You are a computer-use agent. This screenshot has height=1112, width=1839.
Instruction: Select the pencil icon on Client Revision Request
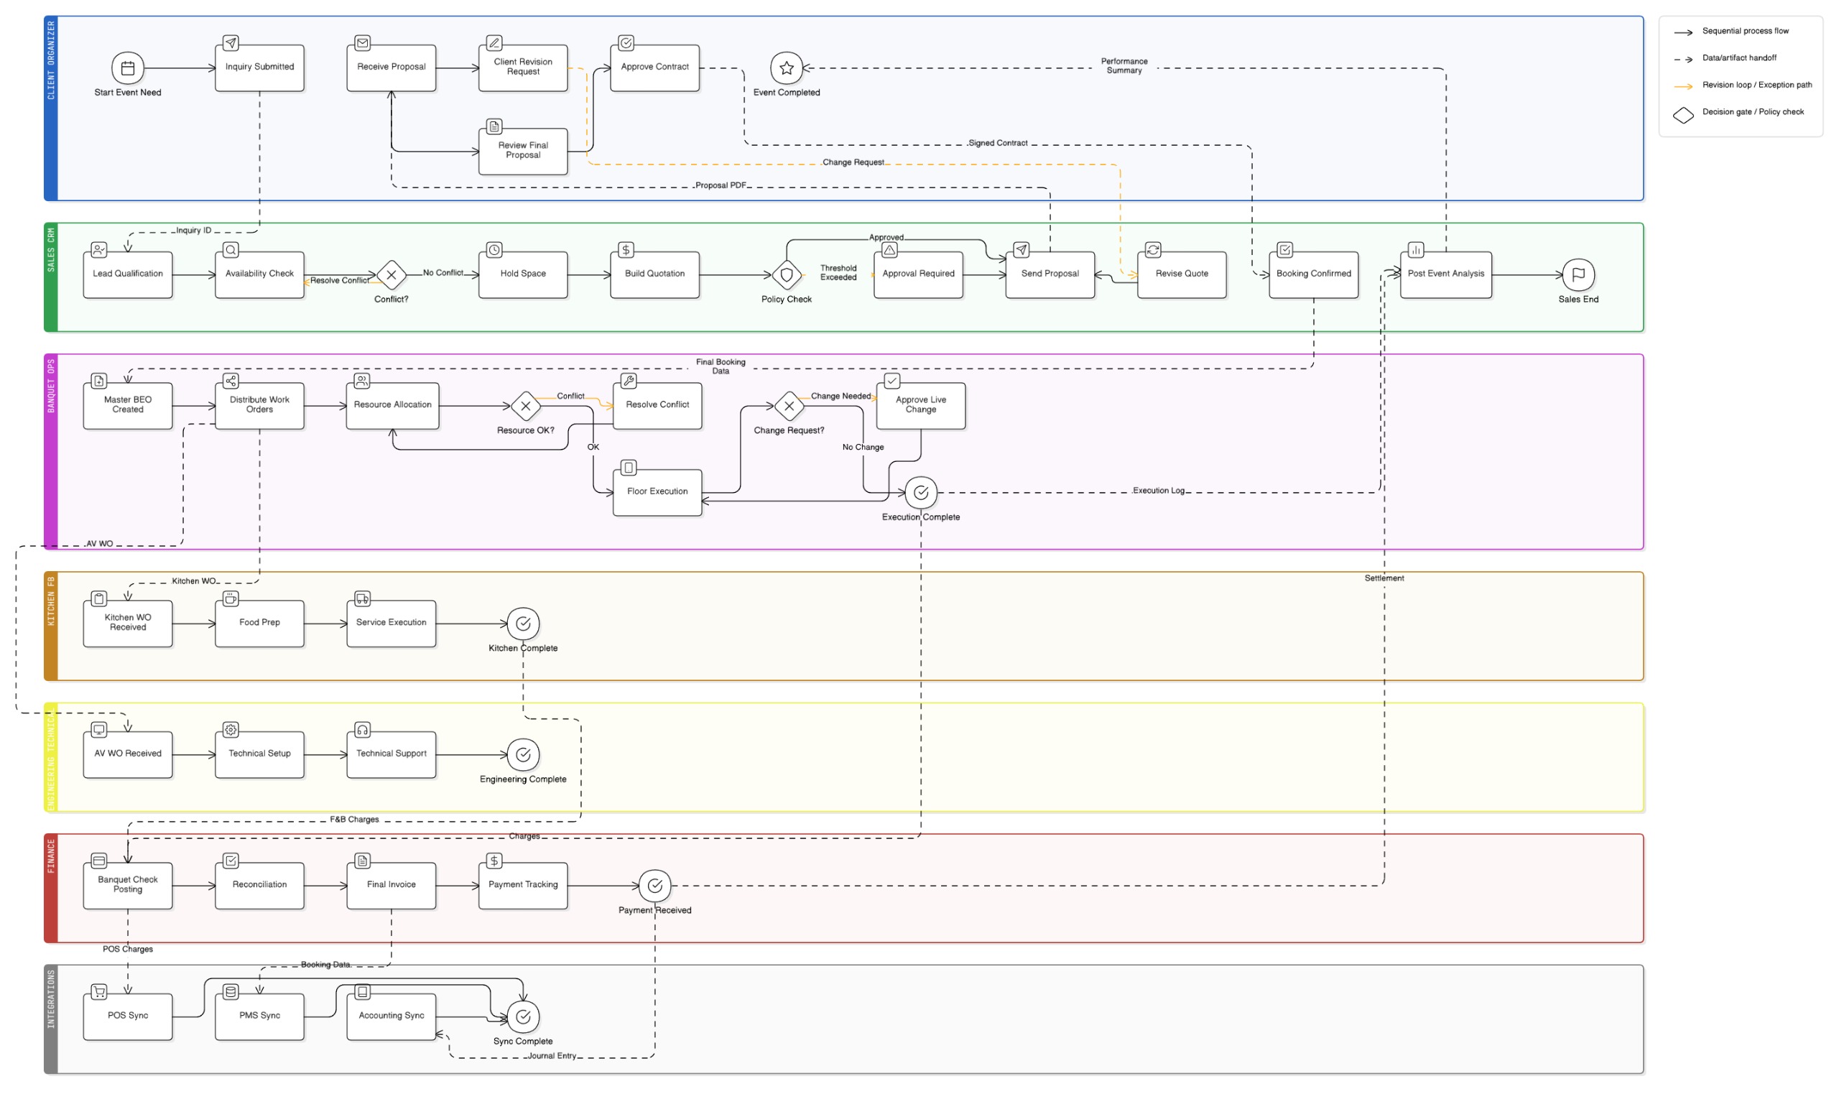point(494,43)
